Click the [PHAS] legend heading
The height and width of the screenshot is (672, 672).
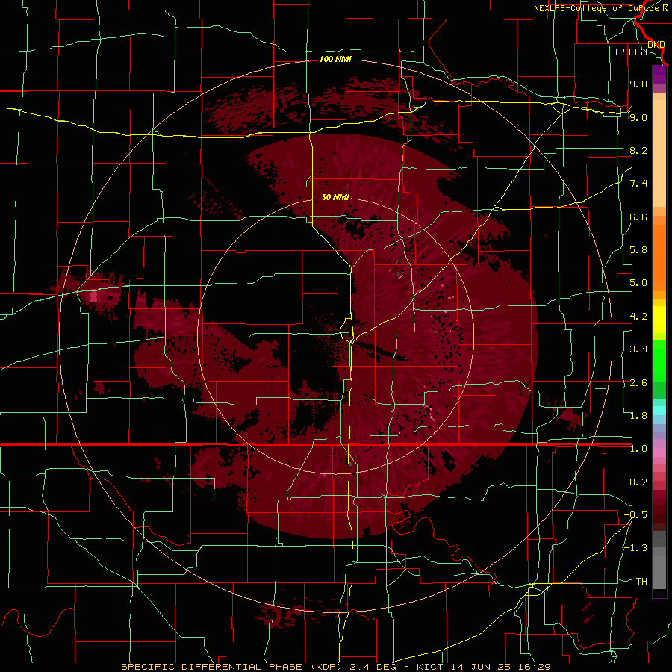coord(631,52)
